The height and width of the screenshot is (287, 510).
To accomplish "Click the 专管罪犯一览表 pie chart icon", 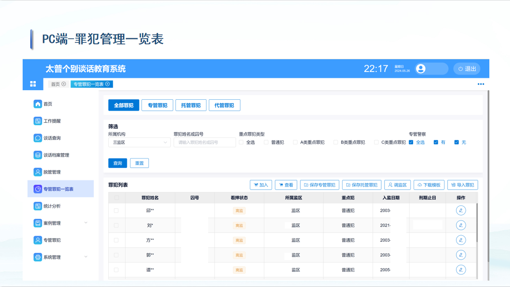I will [38, 189].
